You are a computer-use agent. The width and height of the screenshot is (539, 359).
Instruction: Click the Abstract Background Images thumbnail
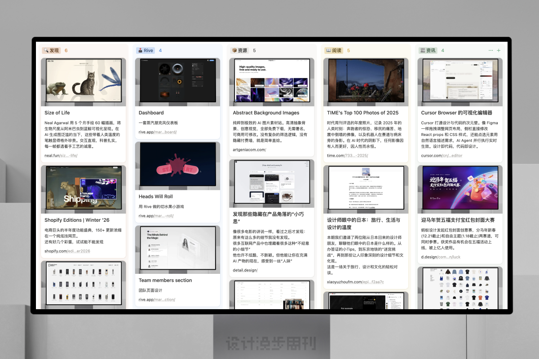point(272,82)
